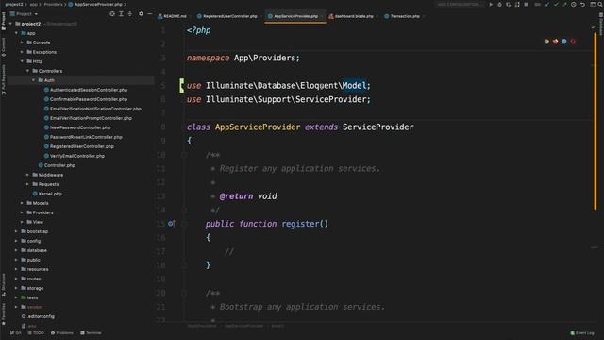The height and width of the screenshot is (340, 604).
Task: Click the Git push arrow icon
Action: point(564,4)
